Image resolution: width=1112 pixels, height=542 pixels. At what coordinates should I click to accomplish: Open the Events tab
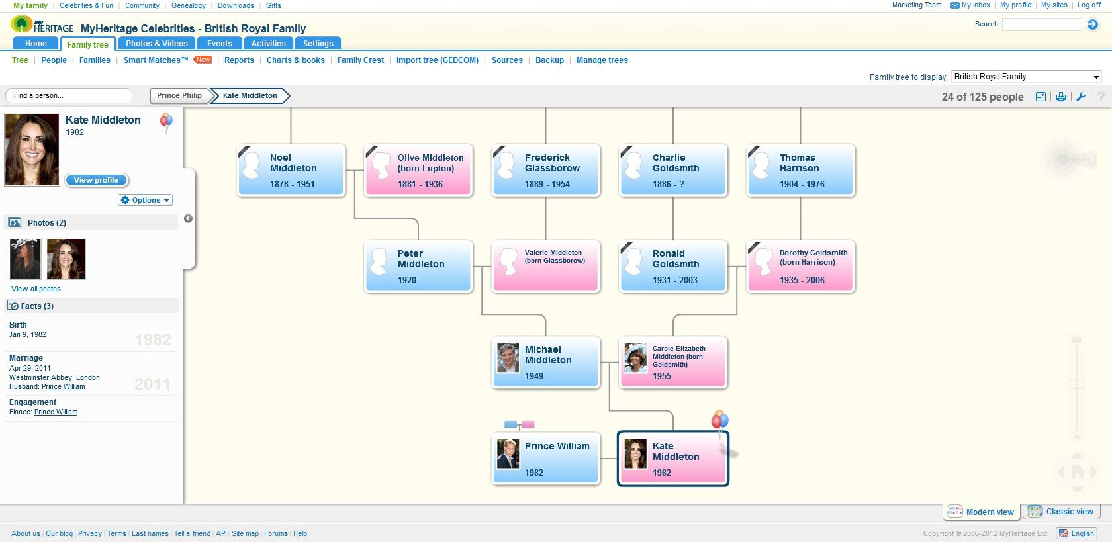(x=220, y=44)
